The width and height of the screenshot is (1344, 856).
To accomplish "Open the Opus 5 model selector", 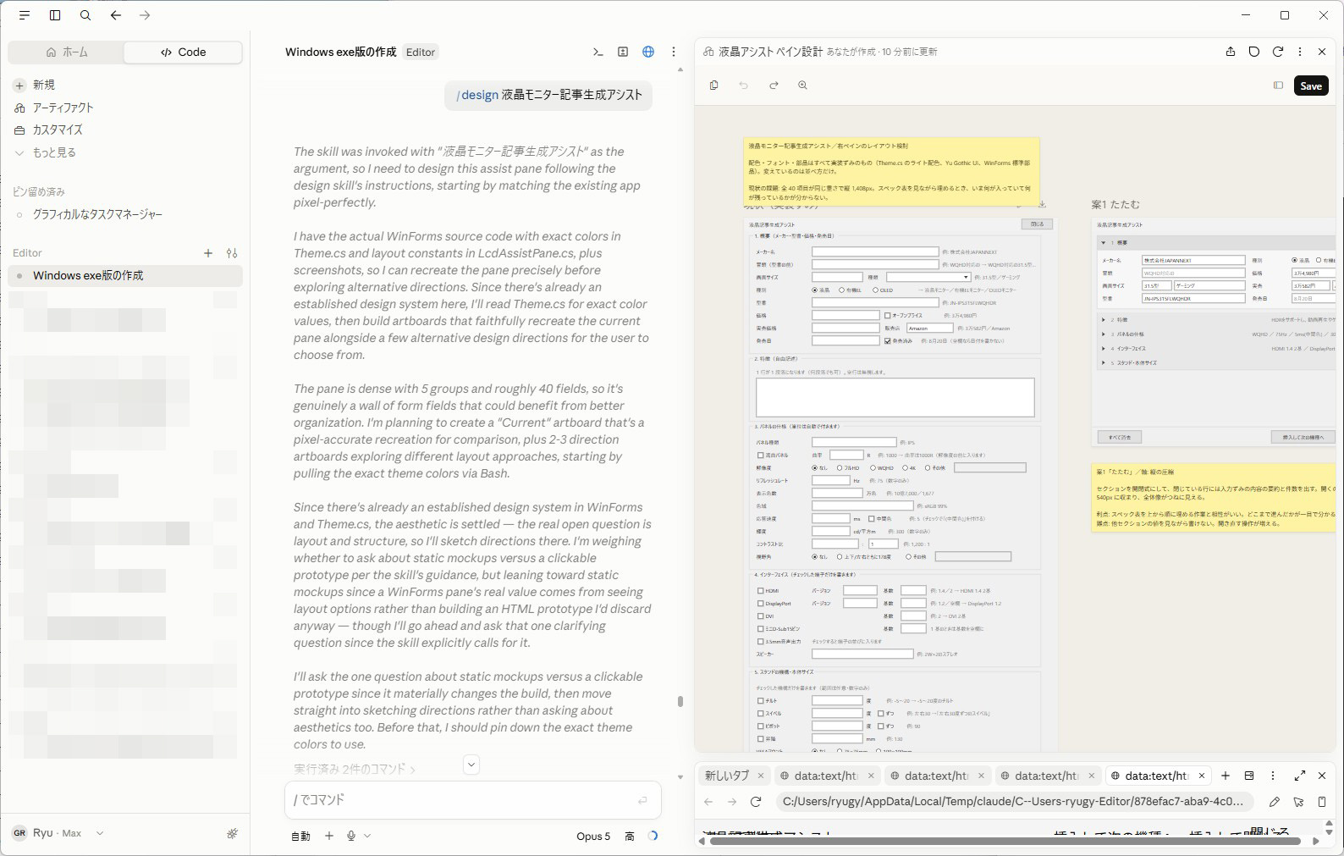I will [x=593, y=836].
